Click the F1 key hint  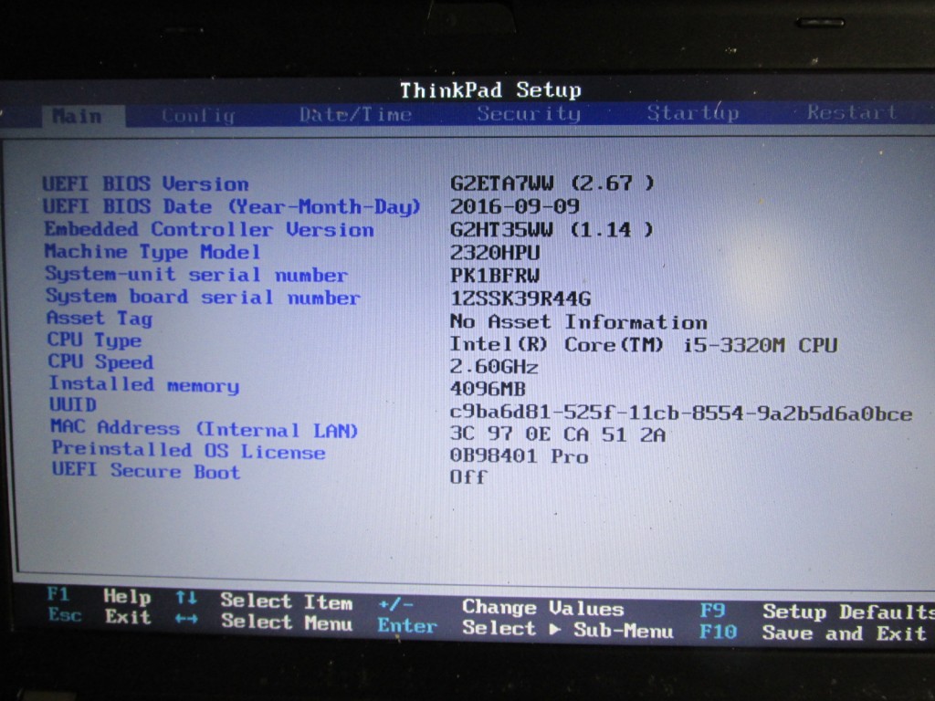[58, 594]
